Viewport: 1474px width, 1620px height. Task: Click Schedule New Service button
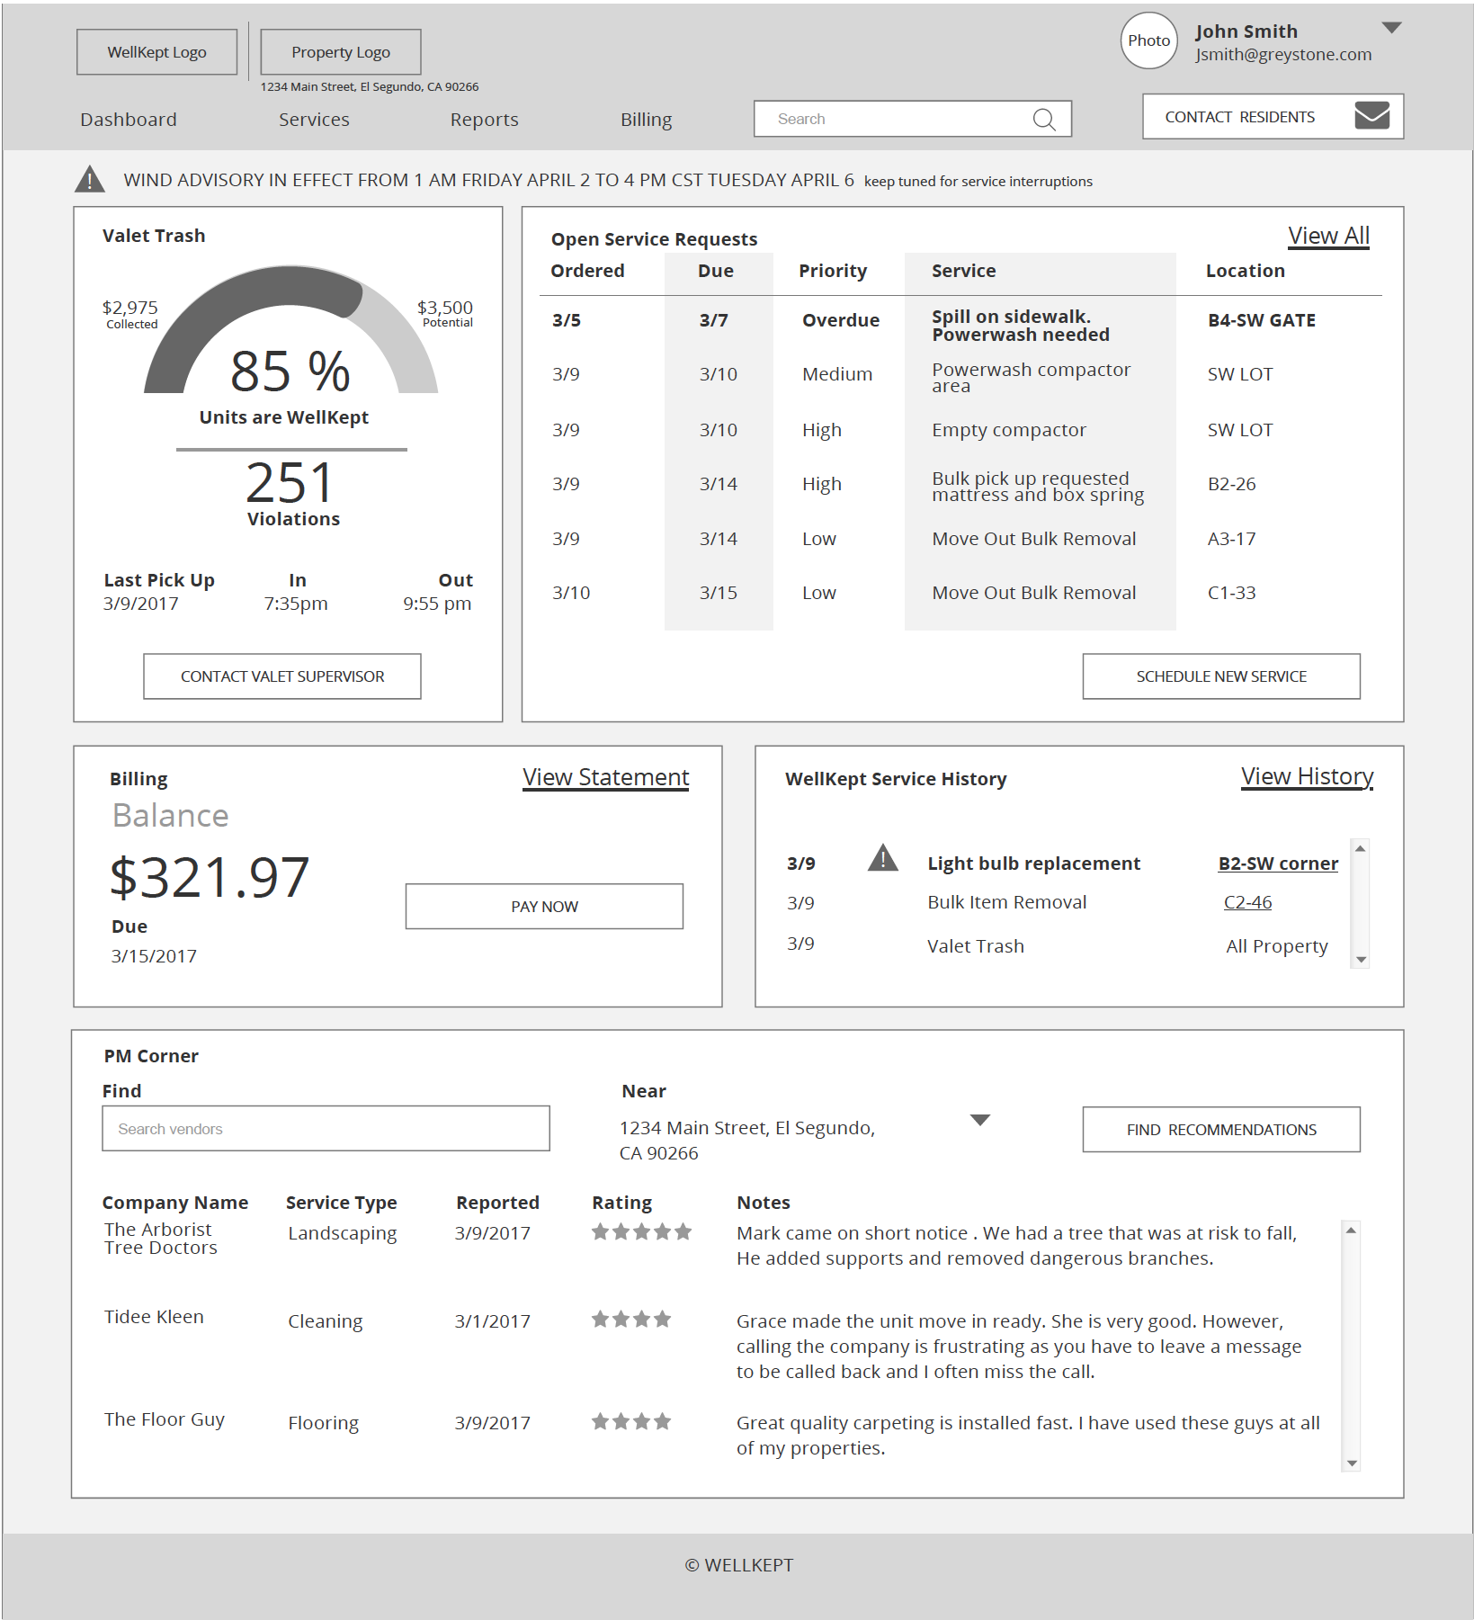1221,676
